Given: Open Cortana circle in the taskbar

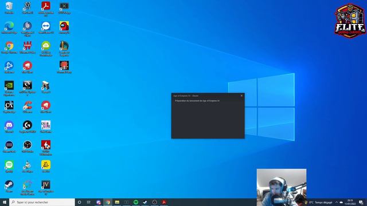Looking at the screenshot, I should click(80, 202).
